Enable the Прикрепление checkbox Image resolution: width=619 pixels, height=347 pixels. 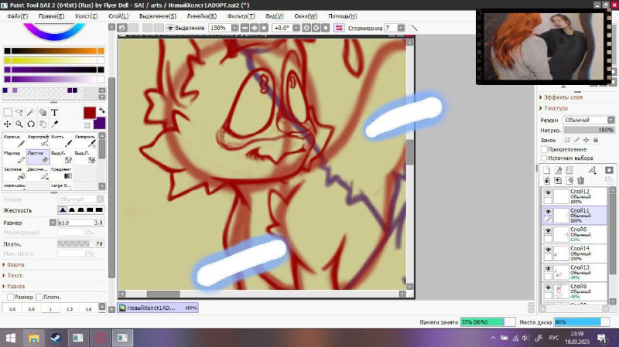[x=545, y=149]
